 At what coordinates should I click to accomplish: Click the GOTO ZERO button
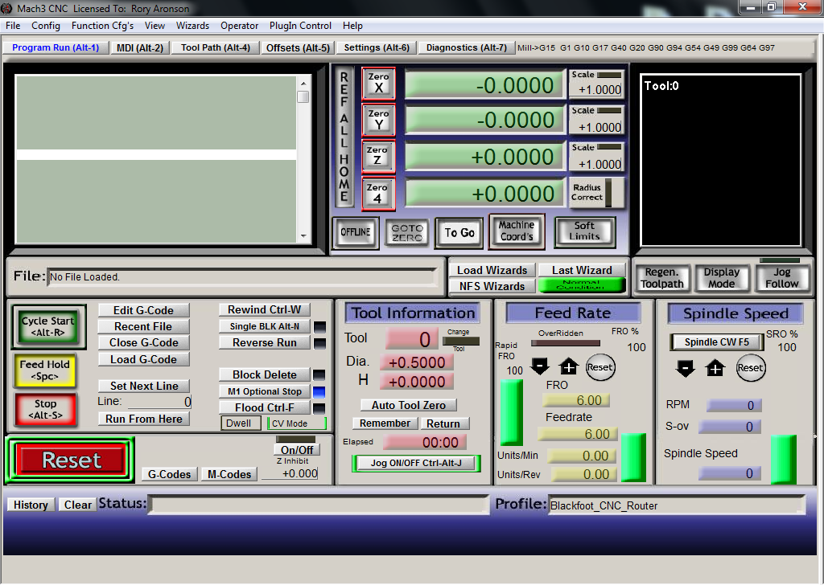(x=407, y=233)
